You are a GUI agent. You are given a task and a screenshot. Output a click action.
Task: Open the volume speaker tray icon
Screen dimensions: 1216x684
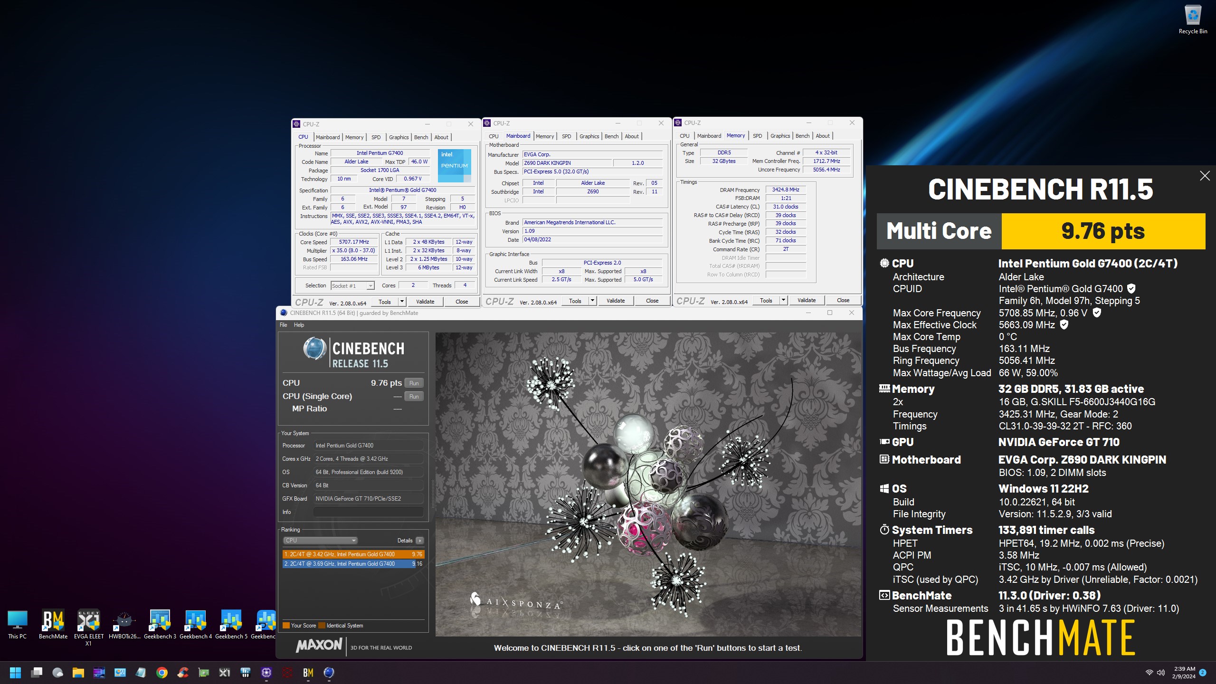click(x=1161, y=673)
